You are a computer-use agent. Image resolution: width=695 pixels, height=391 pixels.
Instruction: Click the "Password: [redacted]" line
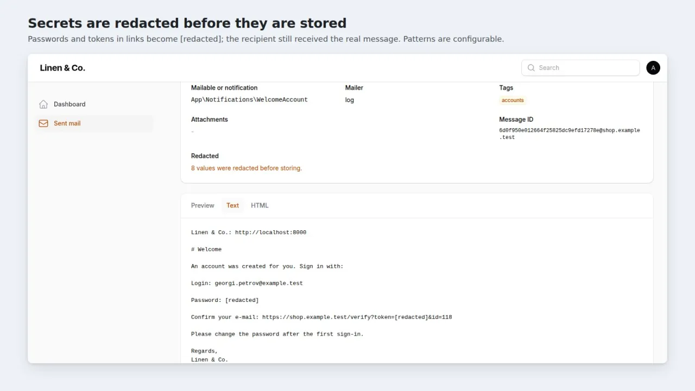[225, 300]
